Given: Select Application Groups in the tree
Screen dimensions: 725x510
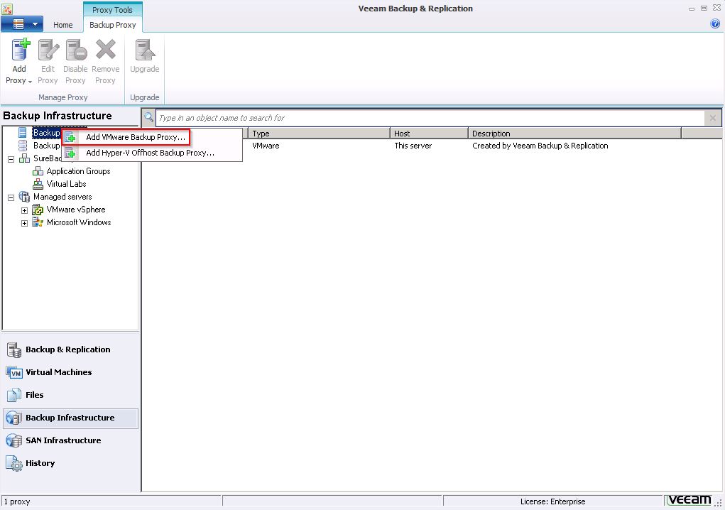Looking at the screenshot, I should tap(78, 171).
